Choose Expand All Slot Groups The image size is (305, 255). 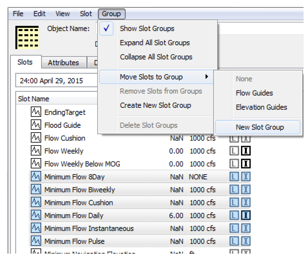pos(155,43)
